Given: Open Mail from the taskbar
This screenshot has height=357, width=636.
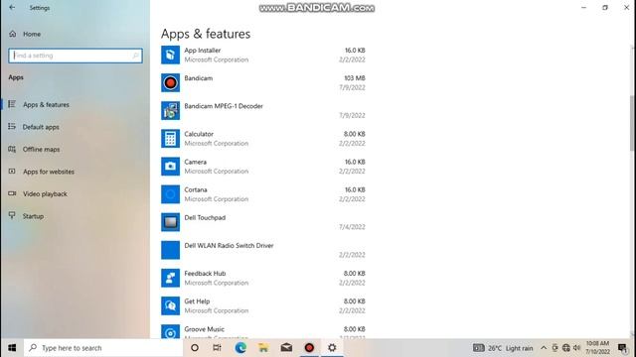Looking at the screenshot, I should click(x=286, y=348).
